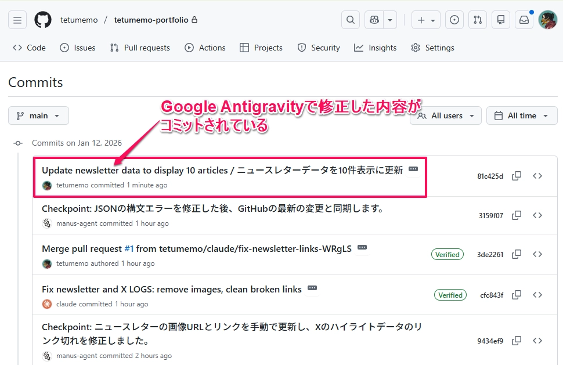Copy full SHA for 81c425d
The image size is (563, 365).
tap(517, 176)
